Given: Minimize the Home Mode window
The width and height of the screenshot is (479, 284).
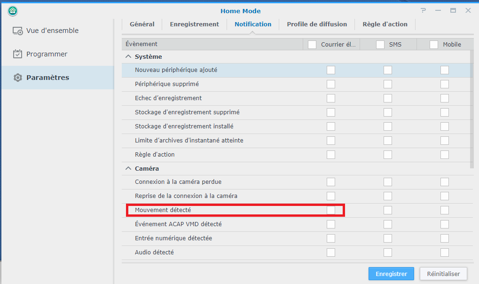Looking at the screenshot, I should click(438, 11).
